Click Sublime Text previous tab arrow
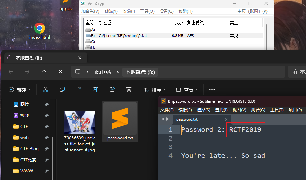Image resolution: width=306 pixels, height=180 pixels. click(x=163, y=119)
